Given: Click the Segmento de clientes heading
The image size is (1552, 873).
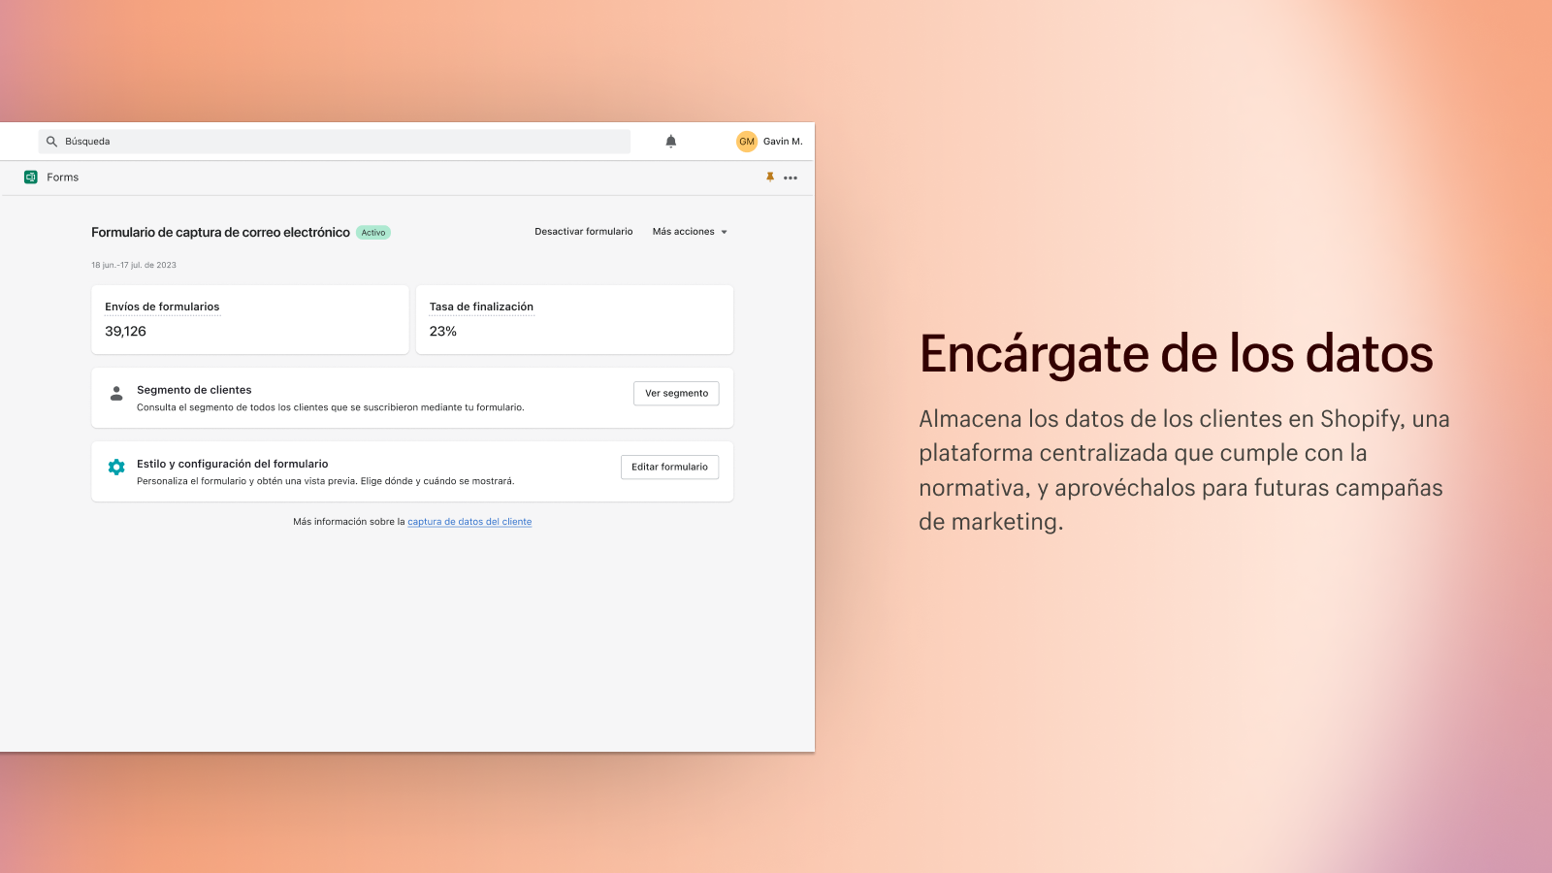Looking at the screenshot, I should tap(194, 390).
